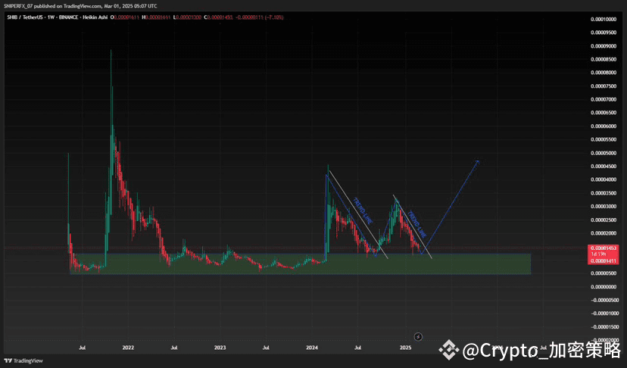Click the 1W interval label

click(x=51, y=17)
